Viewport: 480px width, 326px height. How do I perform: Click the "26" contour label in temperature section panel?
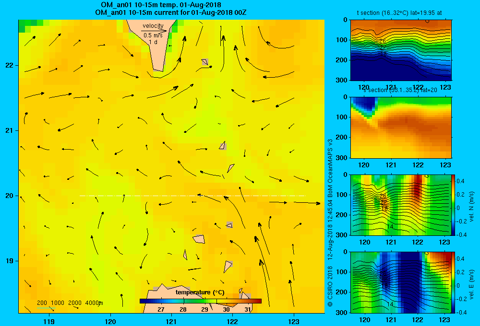click(x=383, y=41)
